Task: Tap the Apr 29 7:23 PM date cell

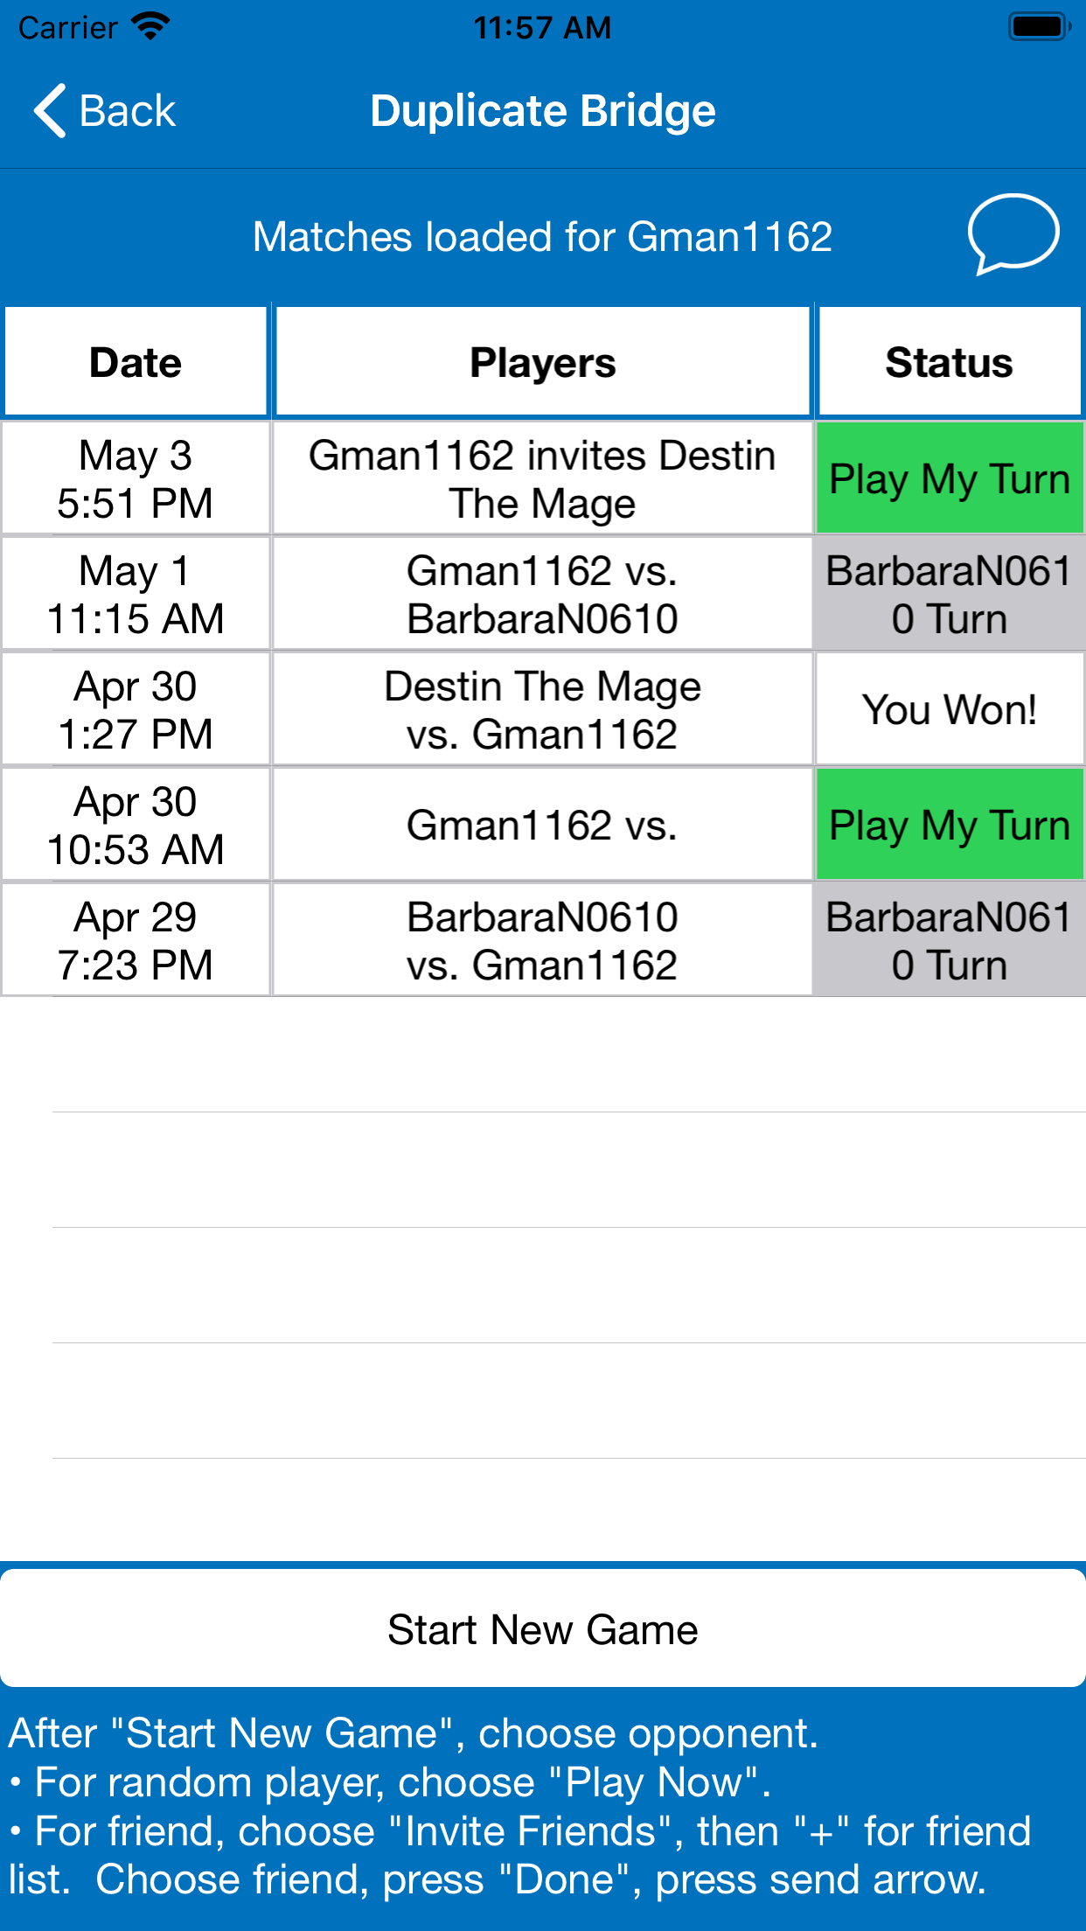Action: click(x=136, y=940)
